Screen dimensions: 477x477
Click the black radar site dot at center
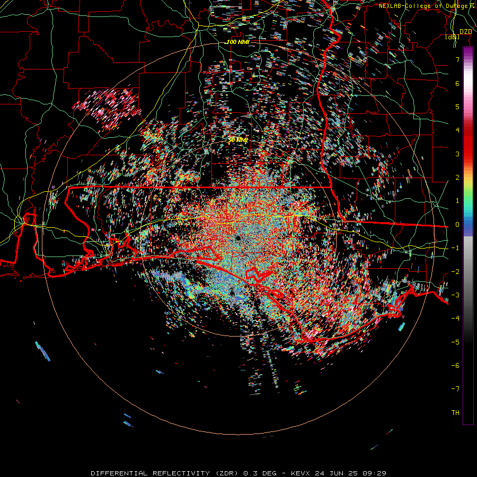(x=238, y=238)
